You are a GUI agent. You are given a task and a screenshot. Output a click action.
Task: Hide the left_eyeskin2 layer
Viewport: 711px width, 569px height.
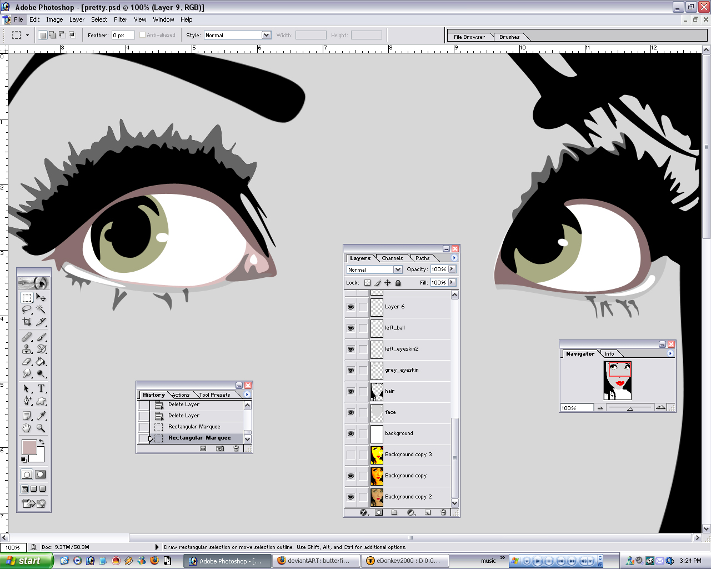point(351,349)
